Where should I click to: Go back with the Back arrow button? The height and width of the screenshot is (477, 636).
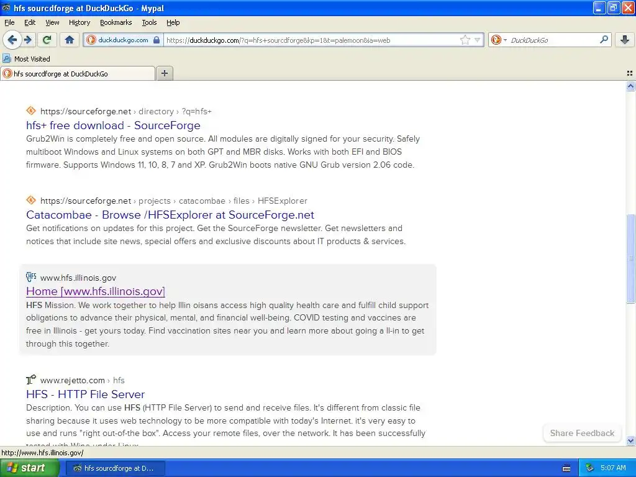click(12, 40)
